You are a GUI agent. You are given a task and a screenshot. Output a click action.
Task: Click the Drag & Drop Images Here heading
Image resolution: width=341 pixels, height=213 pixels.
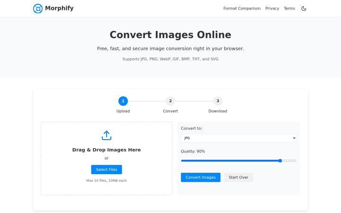coord(107,150)
